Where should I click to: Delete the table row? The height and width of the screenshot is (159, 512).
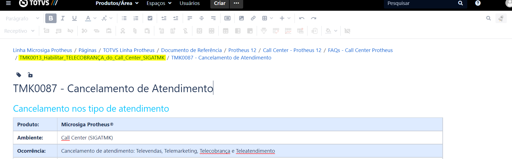click(70, 31)
